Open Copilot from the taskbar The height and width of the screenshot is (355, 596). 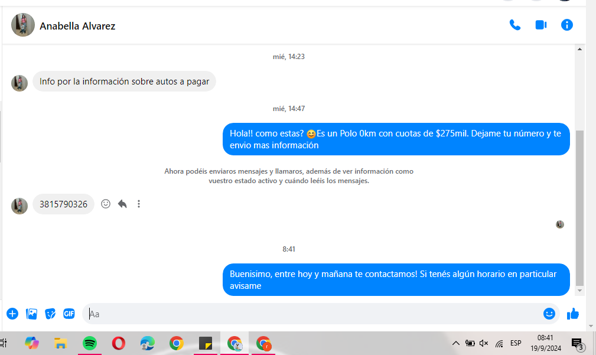(x=32, y=343)
